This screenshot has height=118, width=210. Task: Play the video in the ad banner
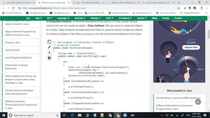coord(188,69)
